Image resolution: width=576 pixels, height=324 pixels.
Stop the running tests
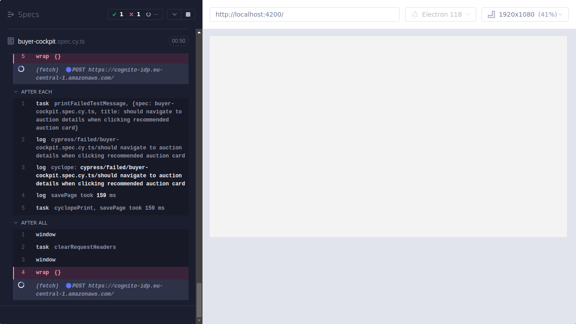point(188,14)
